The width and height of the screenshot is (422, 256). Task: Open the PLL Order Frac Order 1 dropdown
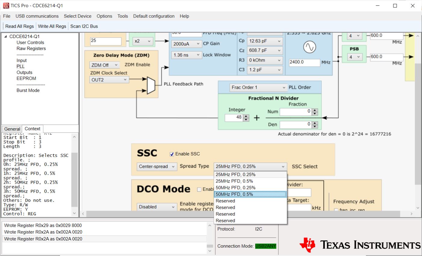[259, 88]
